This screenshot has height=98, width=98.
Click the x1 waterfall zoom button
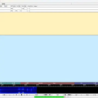tap(10, 95)
